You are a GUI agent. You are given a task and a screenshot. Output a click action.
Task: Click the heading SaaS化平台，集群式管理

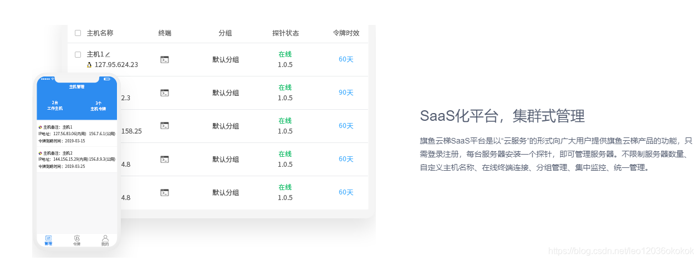[x=502, y=116]
